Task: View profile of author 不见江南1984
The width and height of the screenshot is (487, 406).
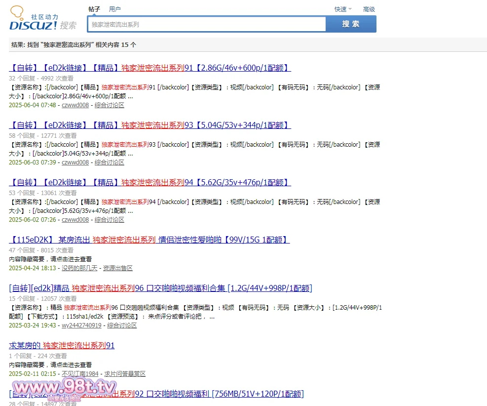Action: 80,374
